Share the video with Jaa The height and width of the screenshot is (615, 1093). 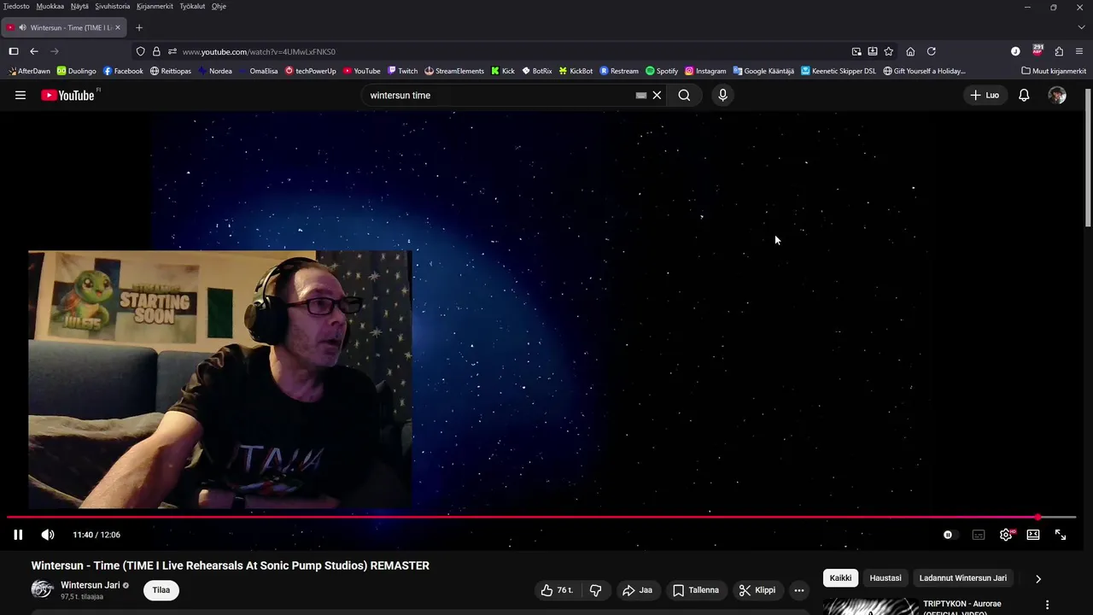coord(637,590)
